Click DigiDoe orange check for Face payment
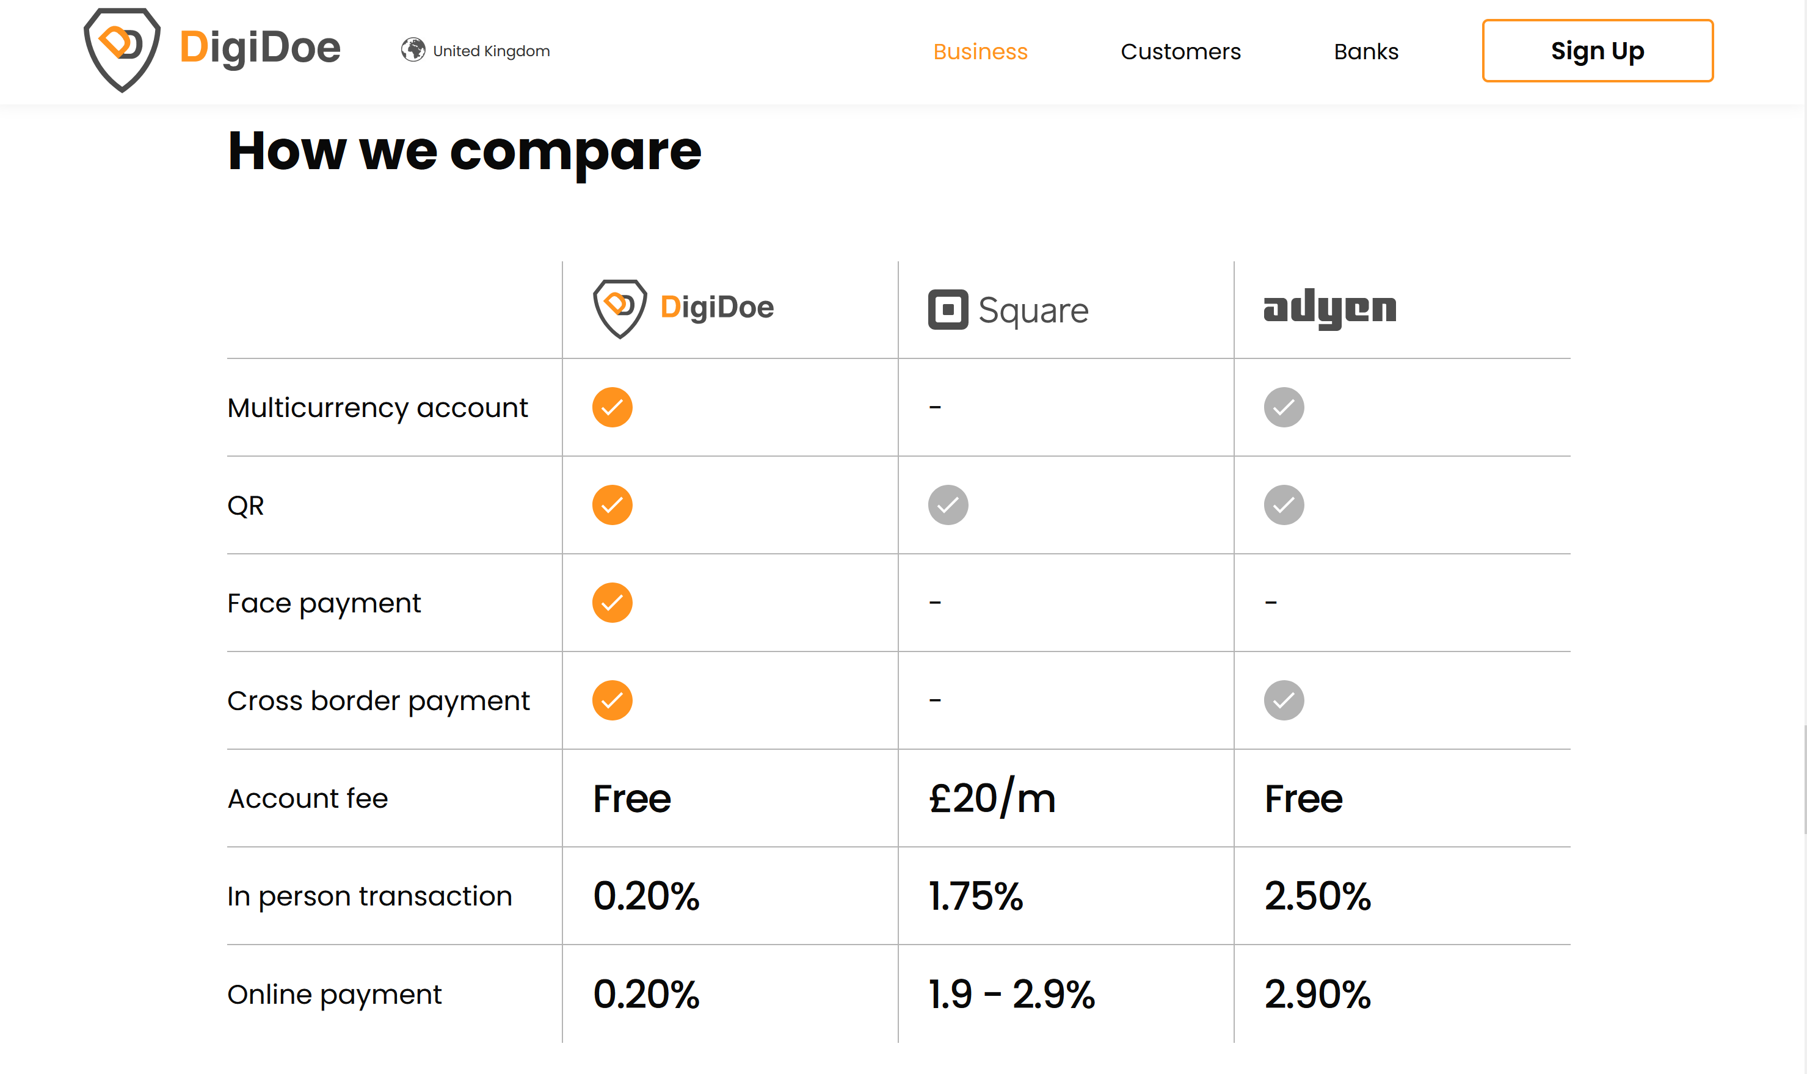 coord(613,603)
